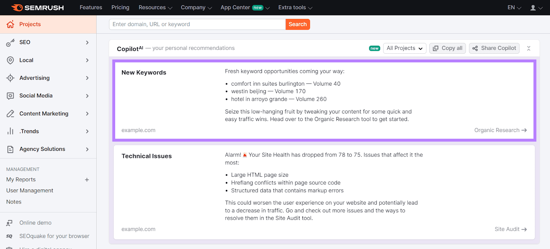
Task: Click the SEO key icon
Action: (11, 42)
